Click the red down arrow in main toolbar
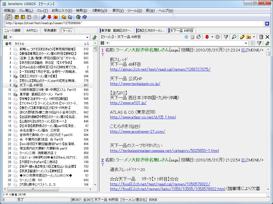Screen dimensions: 273x204 (49, 17)
